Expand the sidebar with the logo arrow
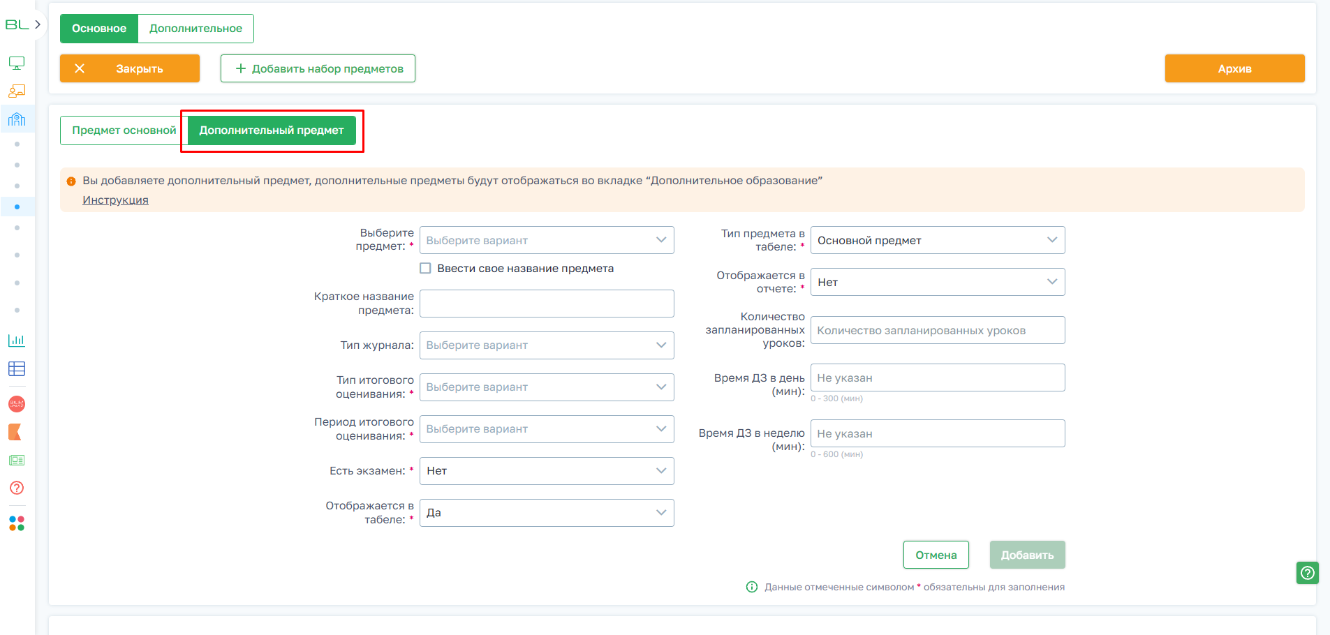Screen dimensions: 1330x635 pyautogui.click(x=38, y=24)
